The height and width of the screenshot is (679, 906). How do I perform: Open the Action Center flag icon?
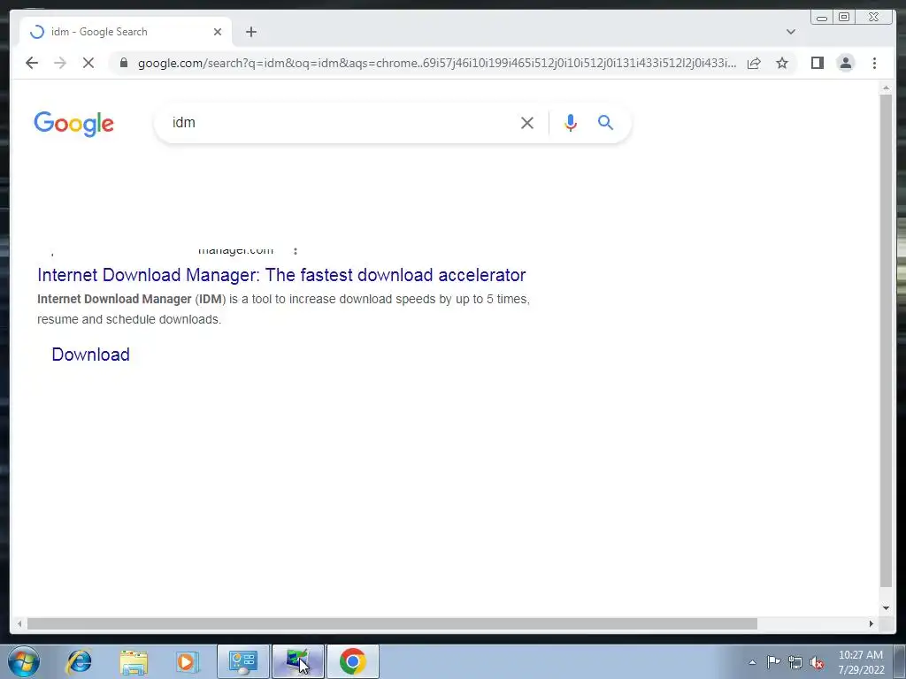pos(773,662)
